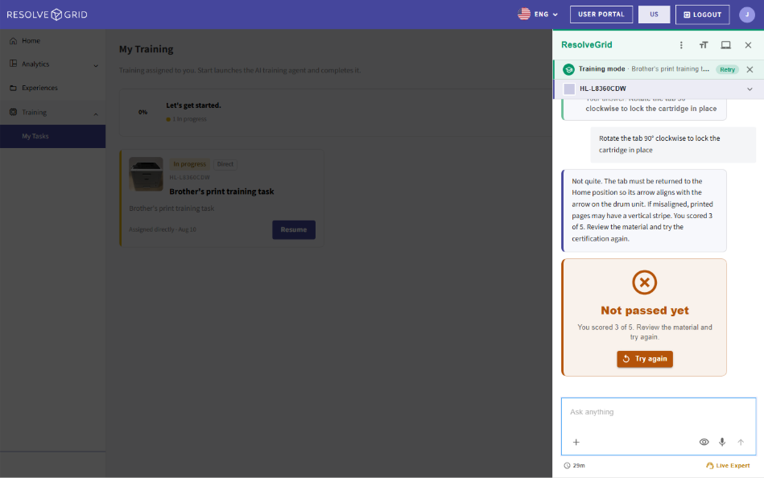Change text size in ResolveGrid panel
Viewport: 764px width, 478px height.
coord(703,45)
